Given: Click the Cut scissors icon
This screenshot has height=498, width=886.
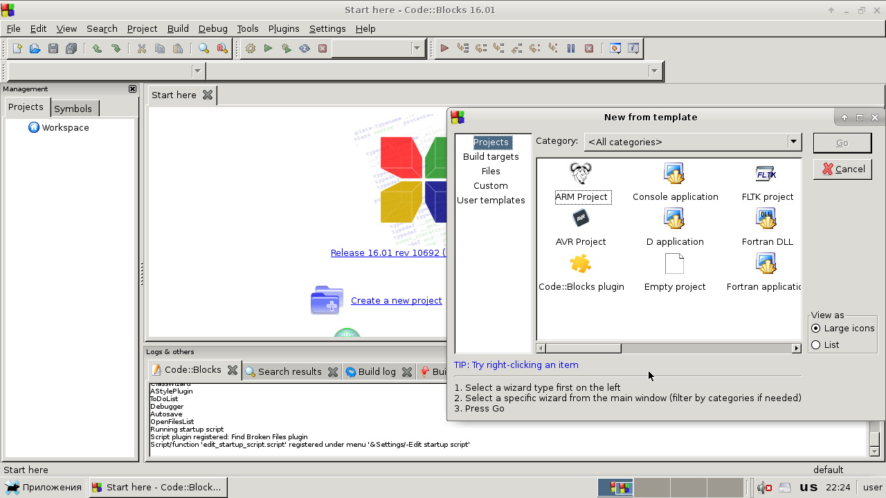Looking at the screenshot, I should (x=142, y=48).
